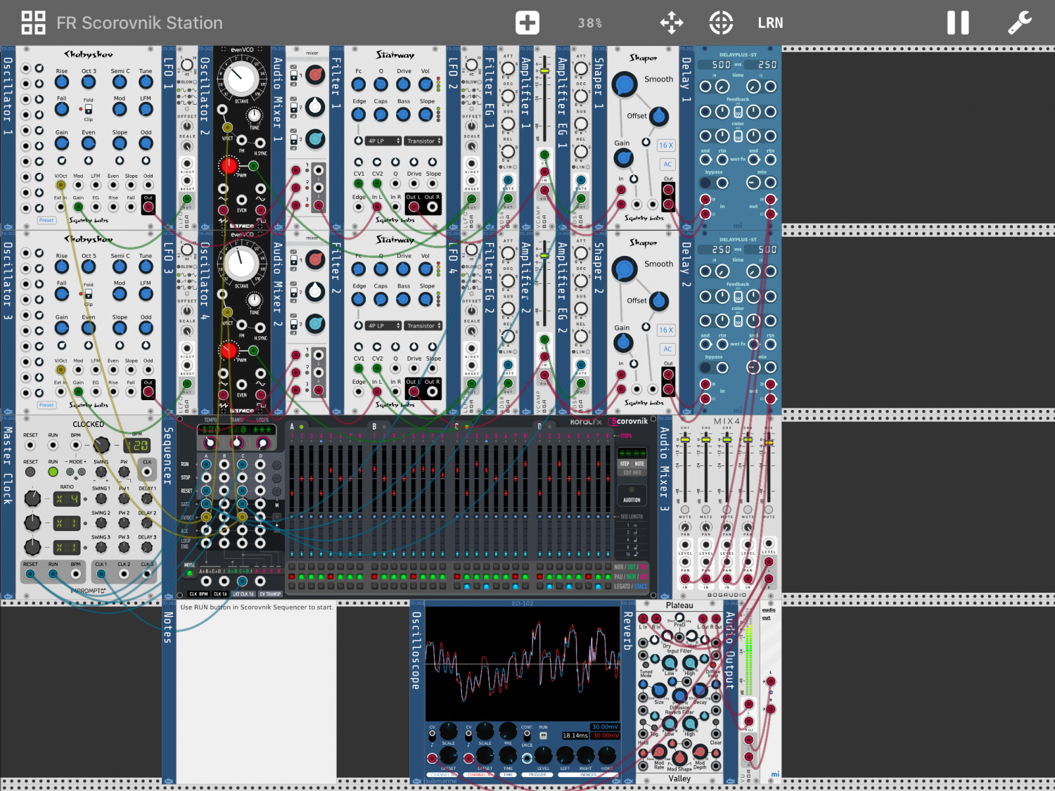Mute CH1 on the MIX4 mixer
The image size is (1055, 791).
pos(685,510)
